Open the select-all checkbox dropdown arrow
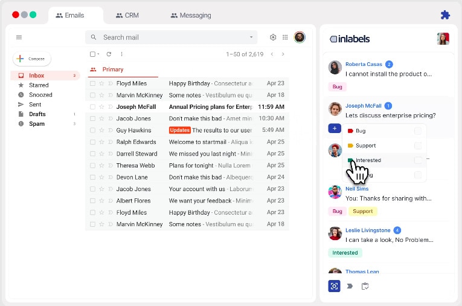 tap(98, 54)
